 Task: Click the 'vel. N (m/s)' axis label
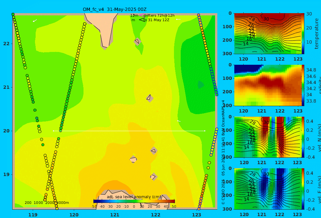pyautogui.click(x=319, y=138)
